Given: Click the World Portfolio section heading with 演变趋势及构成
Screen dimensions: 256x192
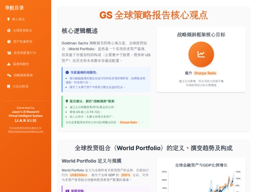Looking at the screenshot, I should point(154,148).
